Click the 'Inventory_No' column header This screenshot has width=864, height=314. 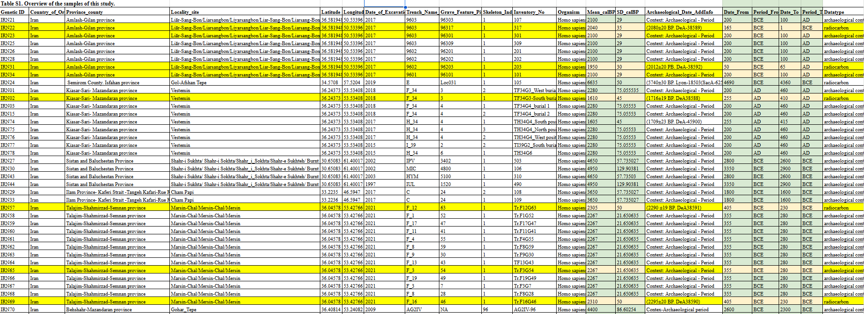534,12
